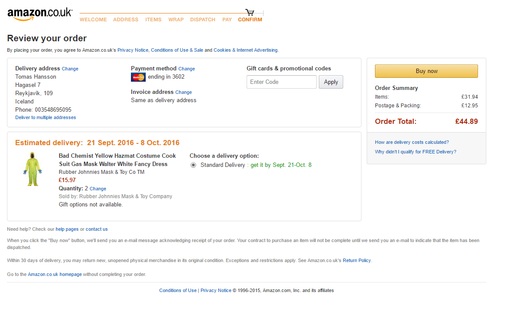
Task: Change the invoice address
Action: pyautogui.click(x=183, y=93)
